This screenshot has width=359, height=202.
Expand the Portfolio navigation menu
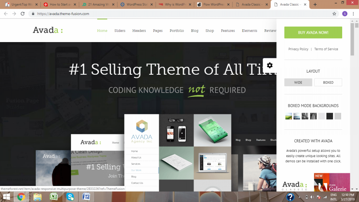coord(177,31)
